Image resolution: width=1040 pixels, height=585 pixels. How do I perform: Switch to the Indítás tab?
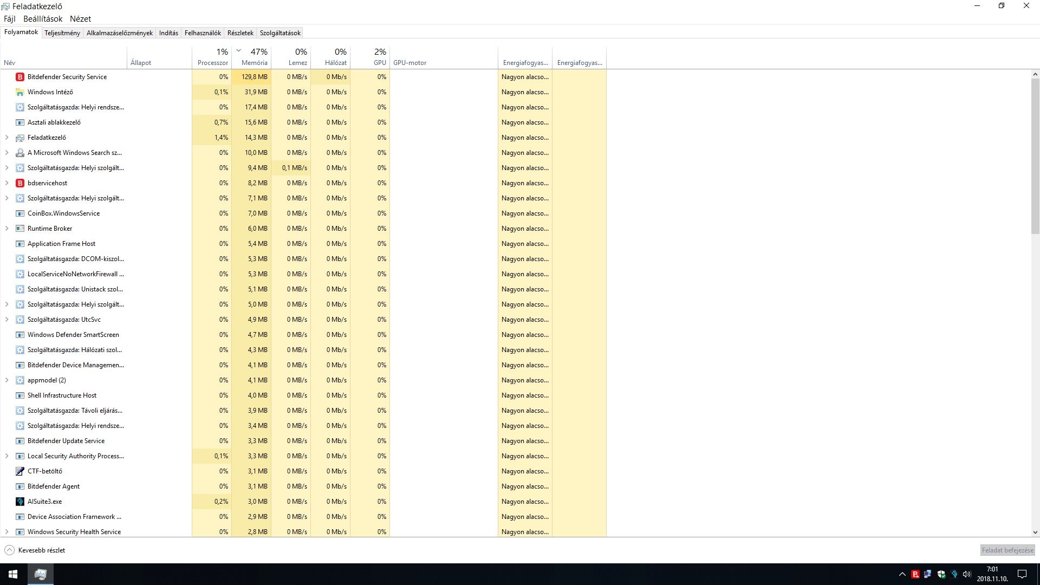click(x=168, y=33)
